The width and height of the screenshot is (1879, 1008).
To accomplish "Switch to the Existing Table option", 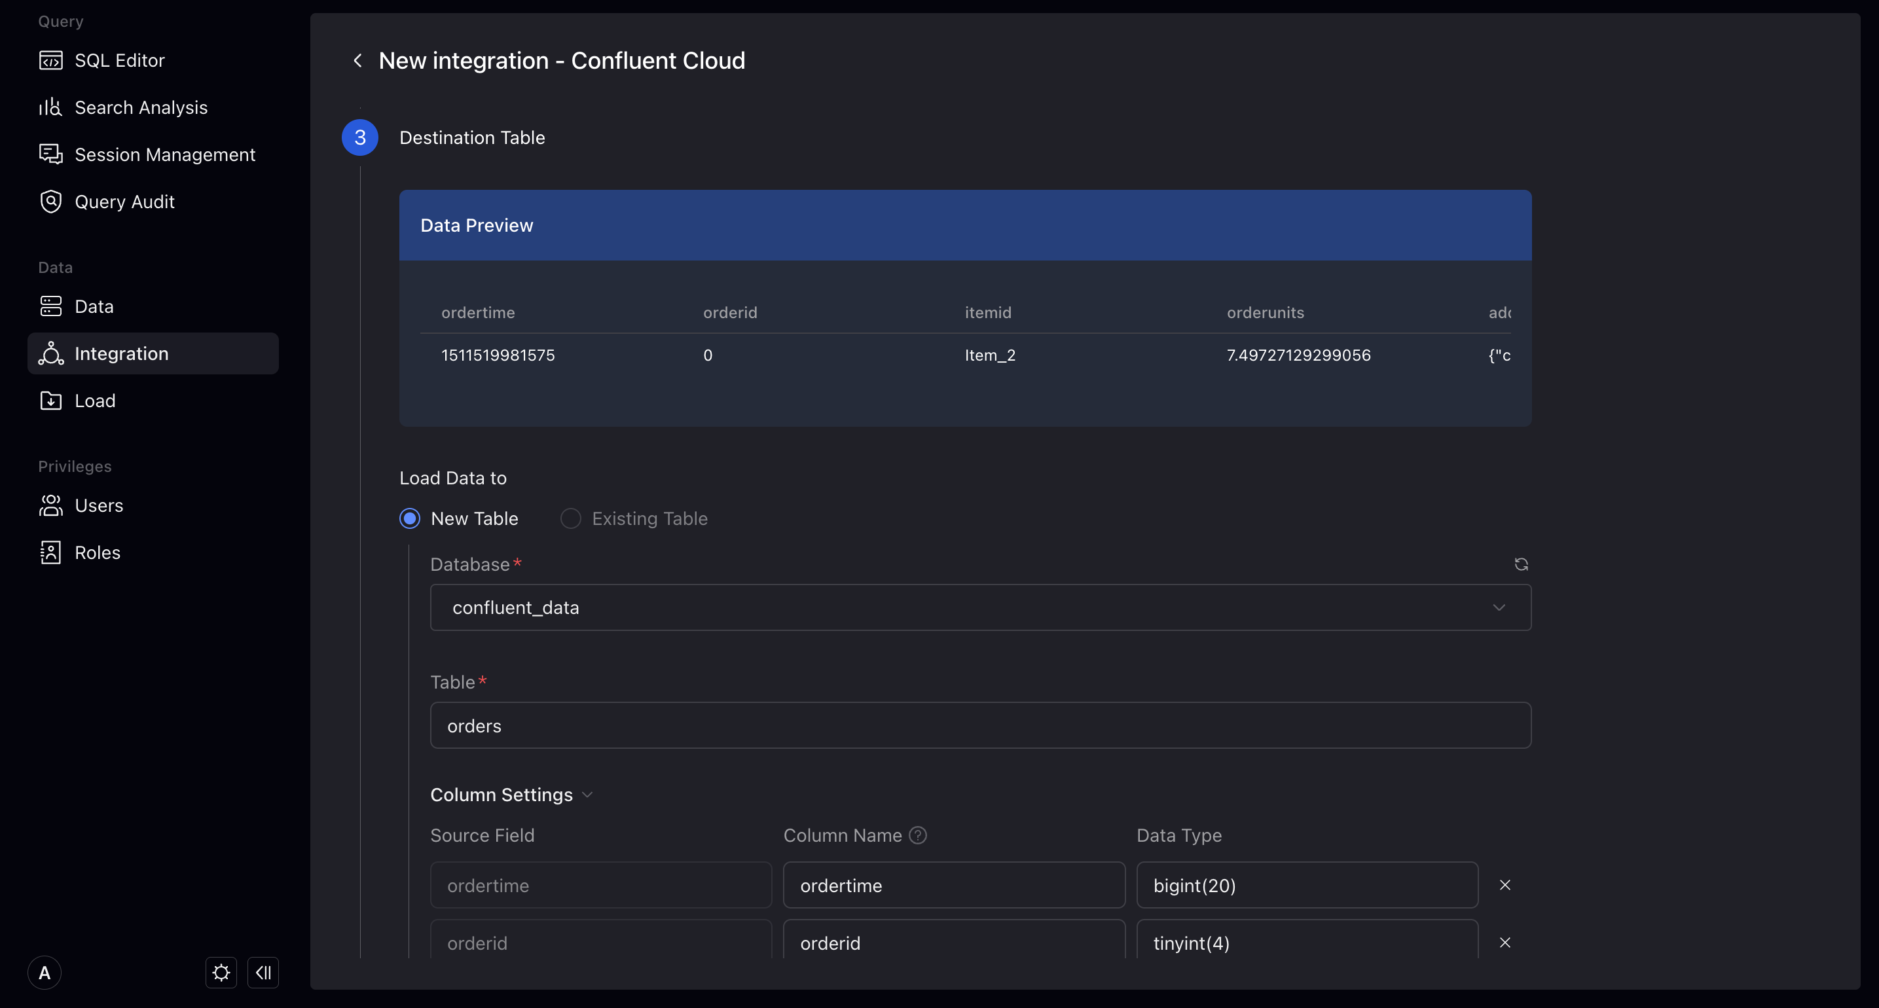I will (x=570, y=518).
